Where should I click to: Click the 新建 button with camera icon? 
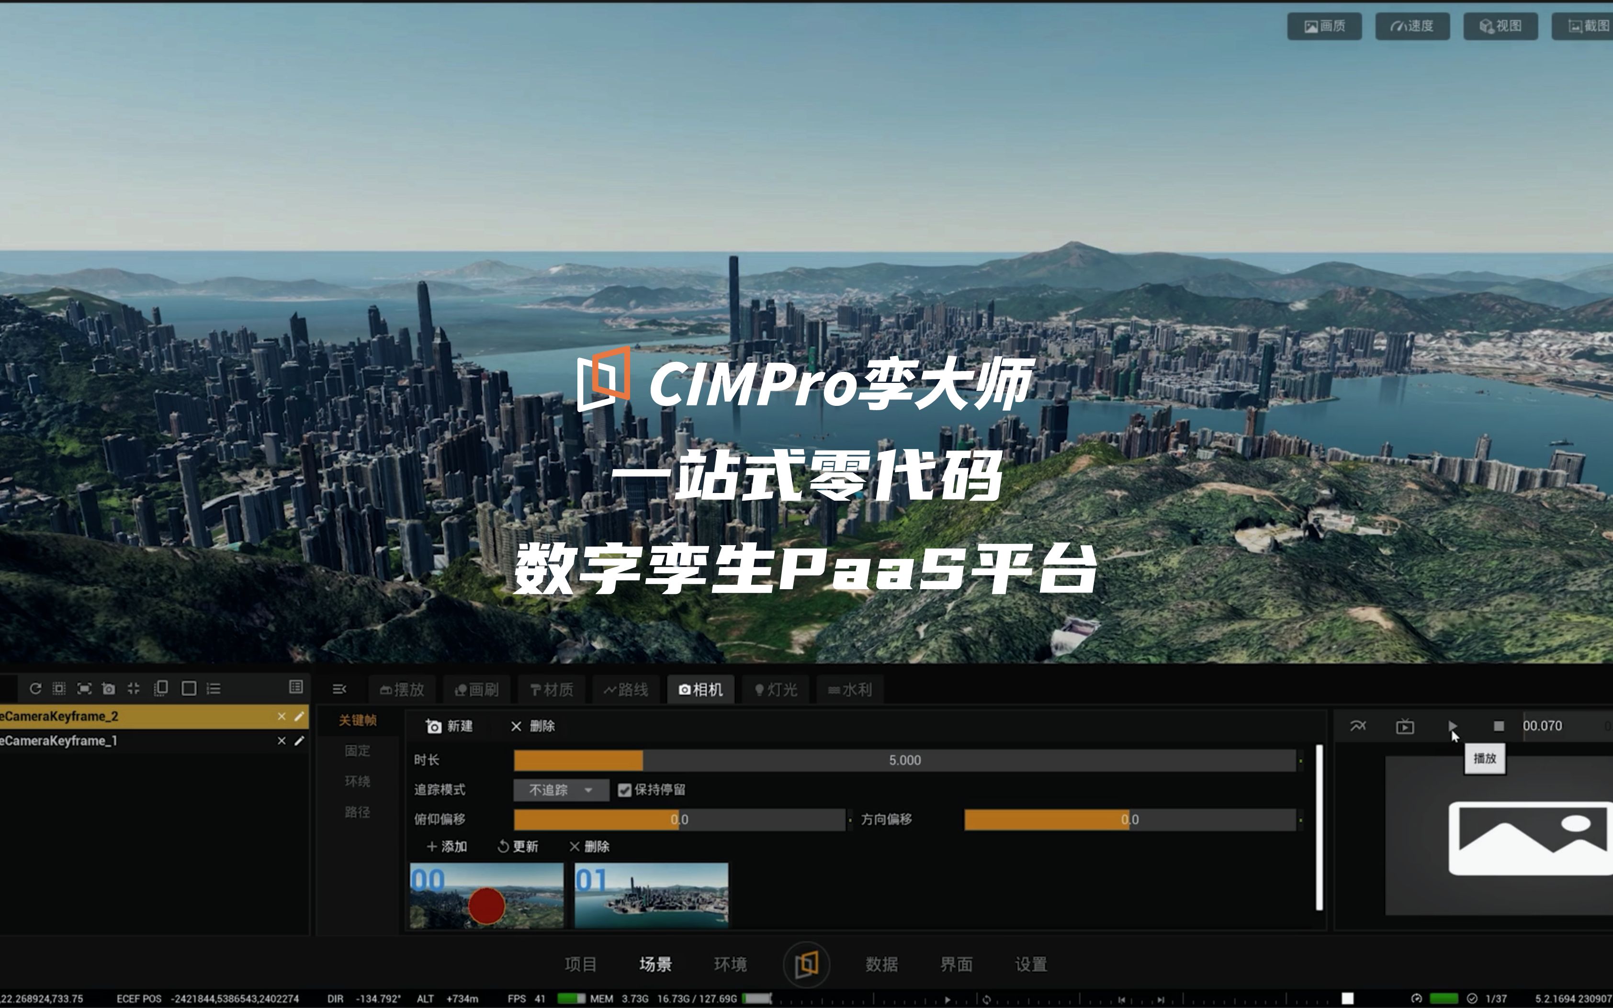[449, 727]
